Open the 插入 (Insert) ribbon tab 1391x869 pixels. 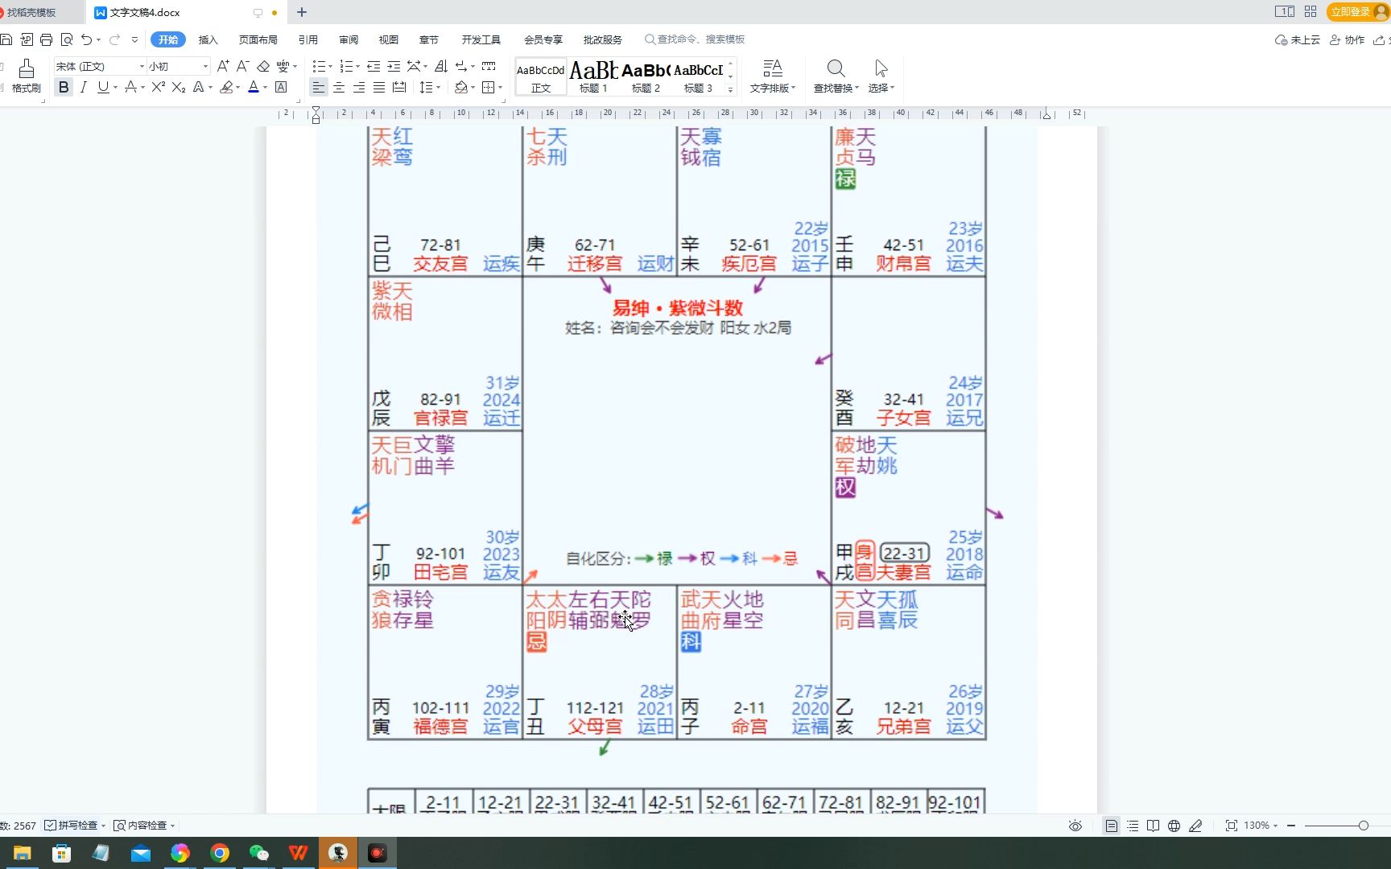tap(208, 39)
